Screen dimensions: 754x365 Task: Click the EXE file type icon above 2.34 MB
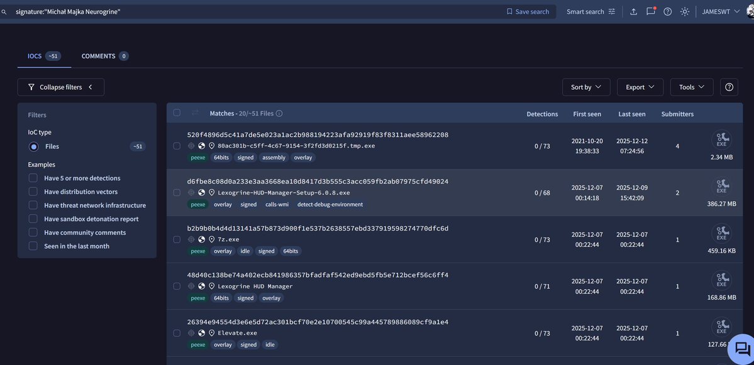[x=721, y=139]
